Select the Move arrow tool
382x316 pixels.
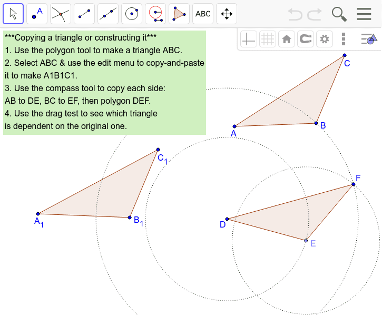pos(13,14)
